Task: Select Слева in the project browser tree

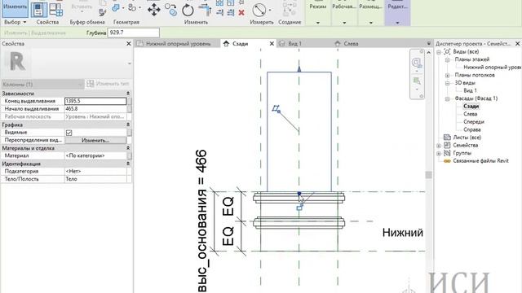Action: tap(470, 114)
